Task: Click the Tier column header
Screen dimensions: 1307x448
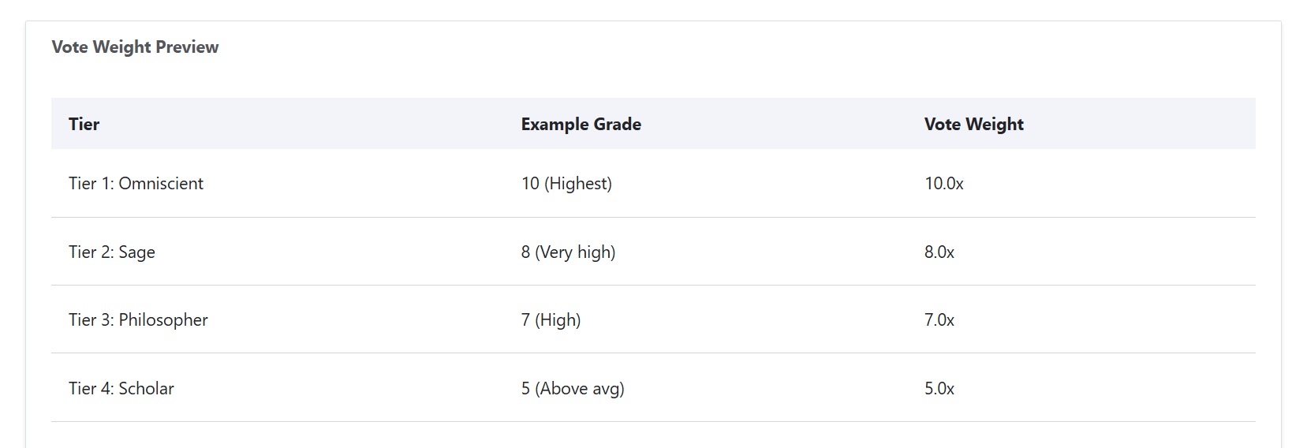Action: click(84, 125)
